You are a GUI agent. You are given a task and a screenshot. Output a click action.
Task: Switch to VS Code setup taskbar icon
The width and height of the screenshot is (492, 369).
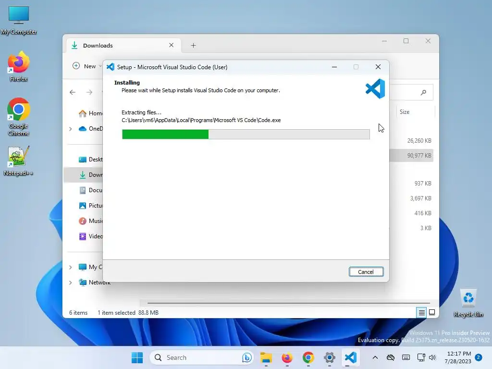point(350,357)
